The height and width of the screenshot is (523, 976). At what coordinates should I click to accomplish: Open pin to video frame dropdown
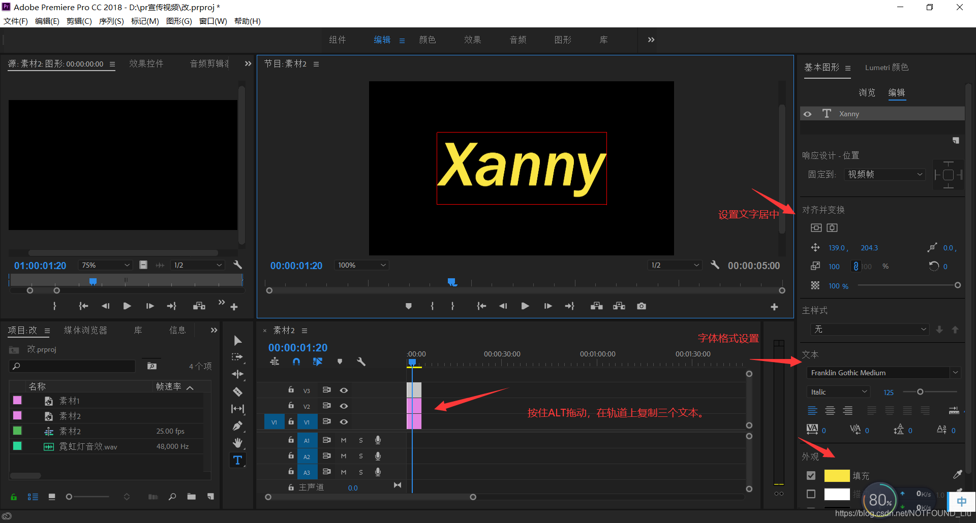pyautogui.click(x=884, y=174)
